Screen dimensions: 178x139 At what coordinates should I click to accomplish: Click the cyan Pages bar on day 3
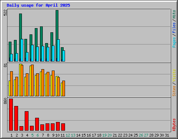[x=22, y=50]
